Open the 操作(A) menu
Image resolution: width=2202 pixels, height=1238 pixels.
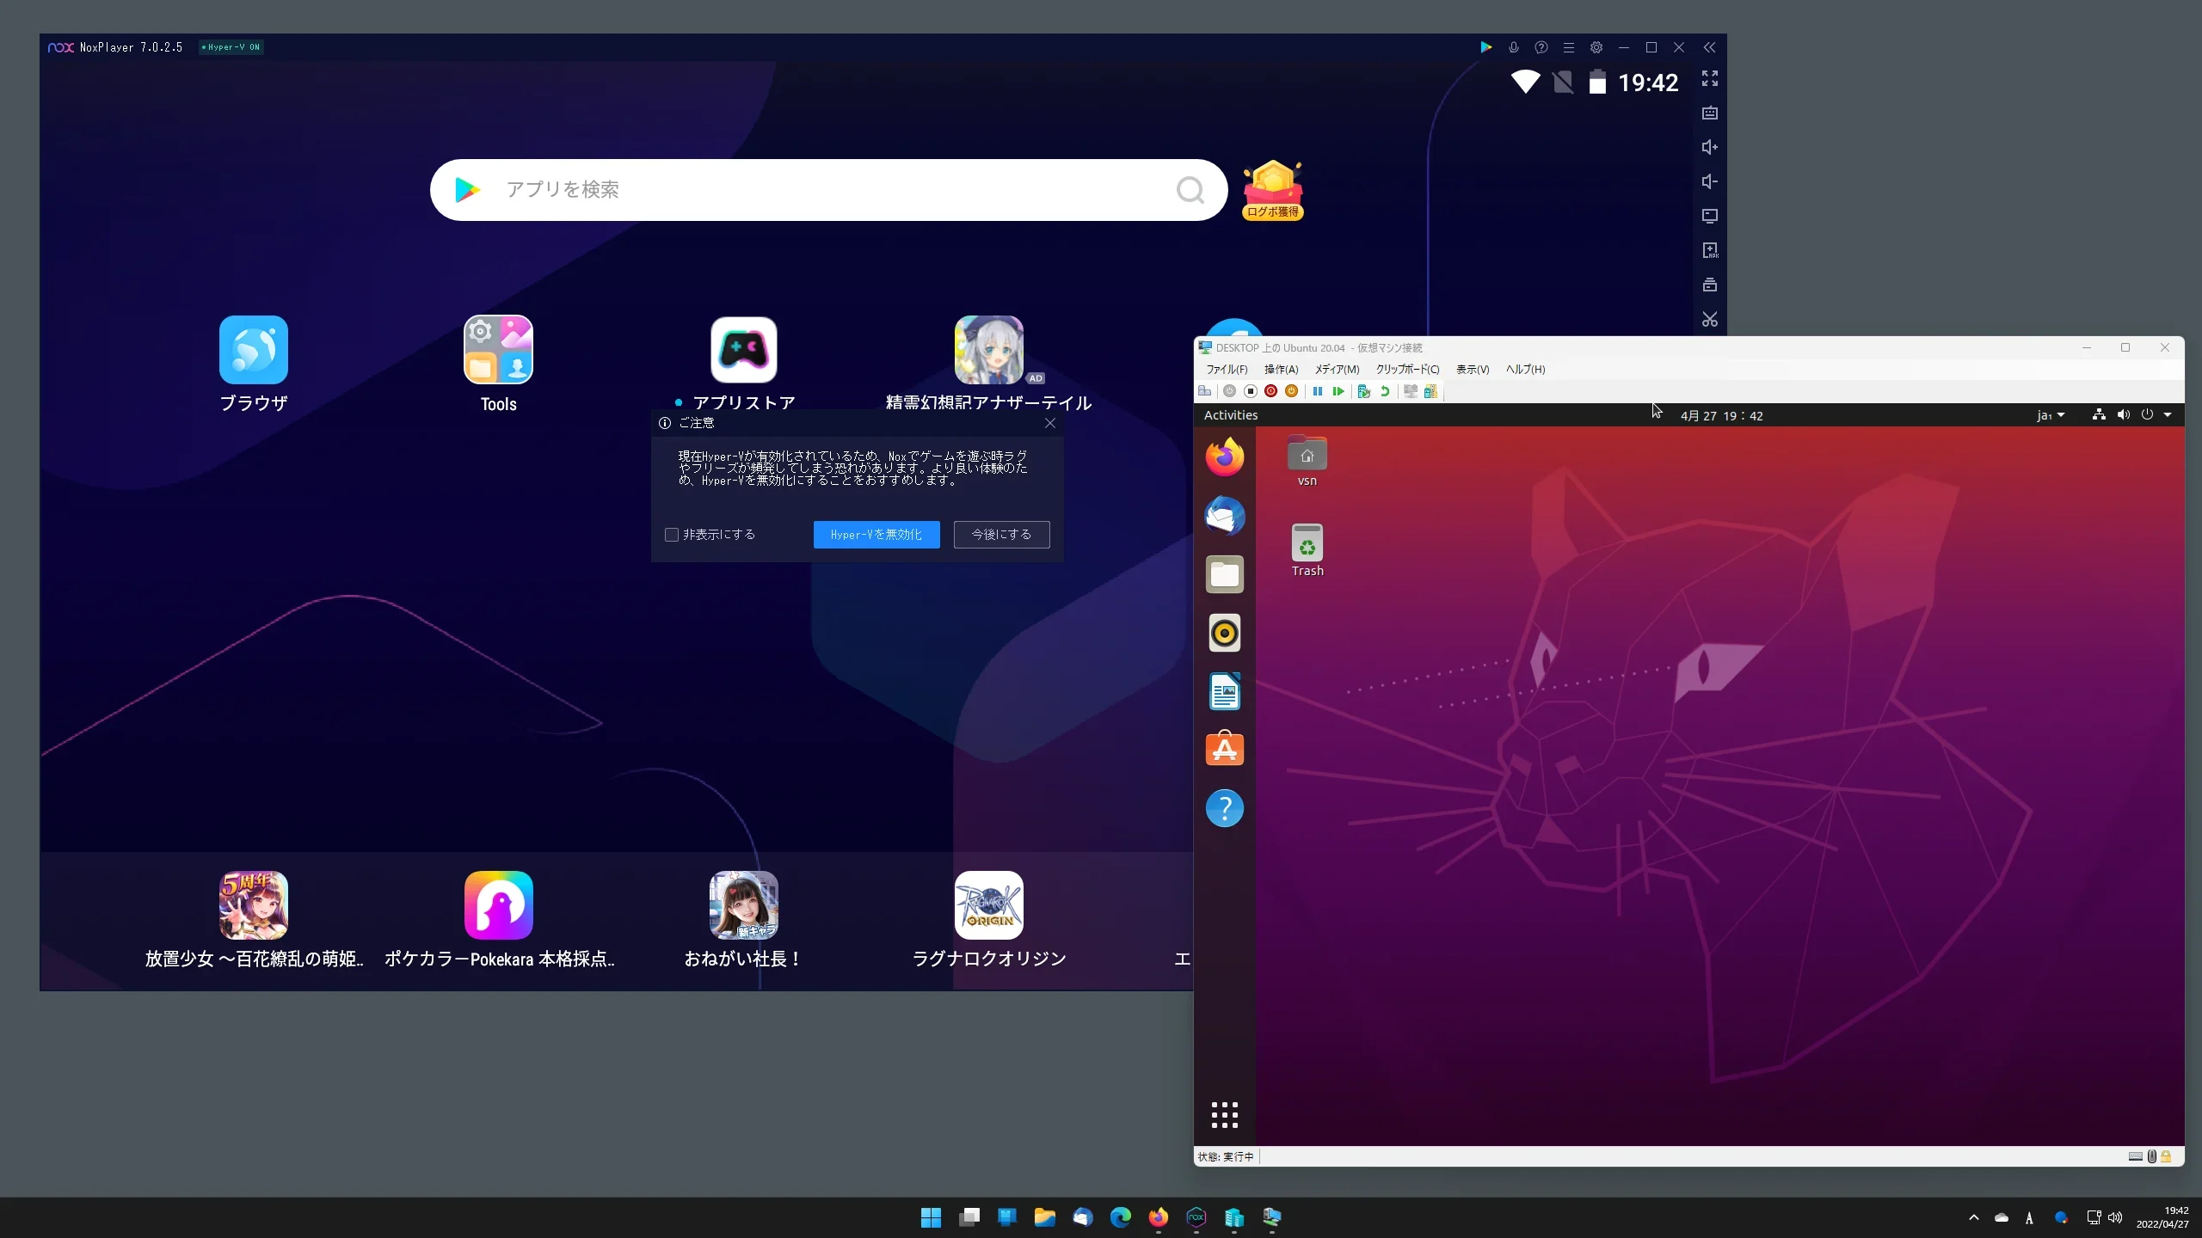(x=1282, y=370)
